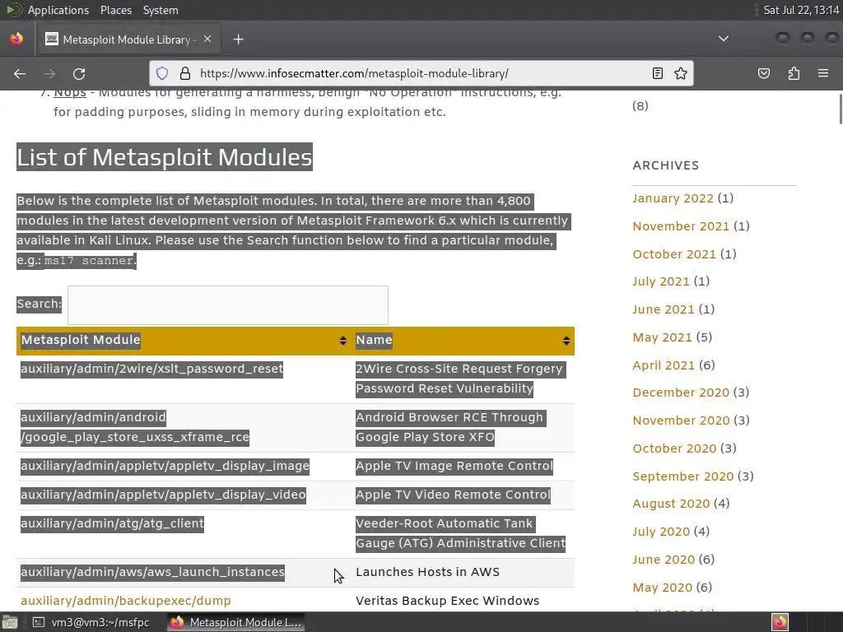Image resolution: width=843 pixels, height=632 pixels.
Task: Click the 'ms17 scanner' example code text
Action: [x=89, y=261]
